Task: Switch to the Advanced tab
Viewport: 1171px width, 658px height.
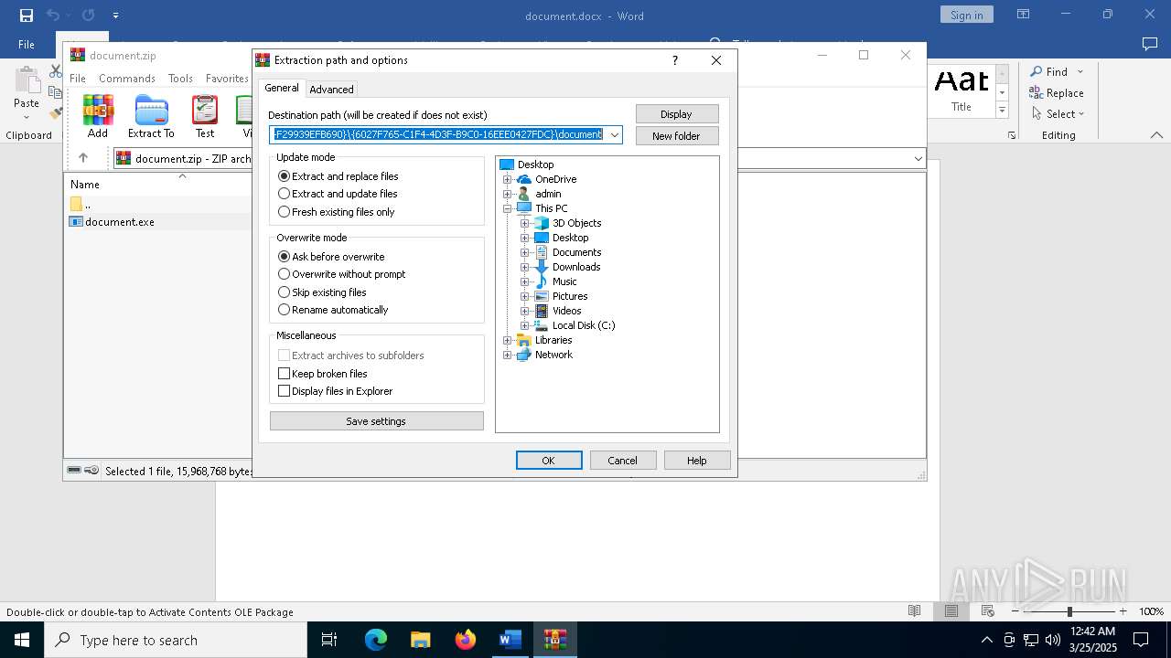Action: tap(331, 90)
